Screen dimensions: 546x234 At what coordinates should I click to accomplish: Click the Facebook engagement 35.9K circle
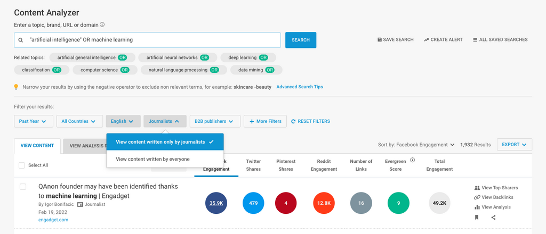(x=216, y=203)
